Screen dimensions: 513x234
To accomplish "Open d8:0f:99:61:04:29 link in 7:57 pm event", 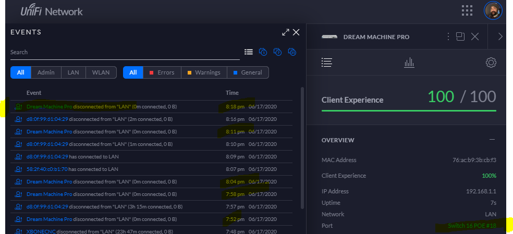I will point(47,207).
